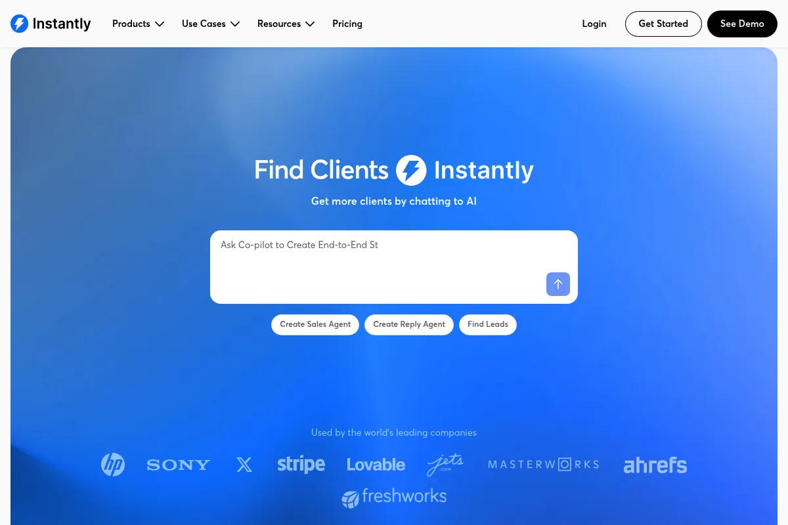The width and height of the screenshot is (788, 525).
Task: Click the See Demo button
Action: click(742, 24)
